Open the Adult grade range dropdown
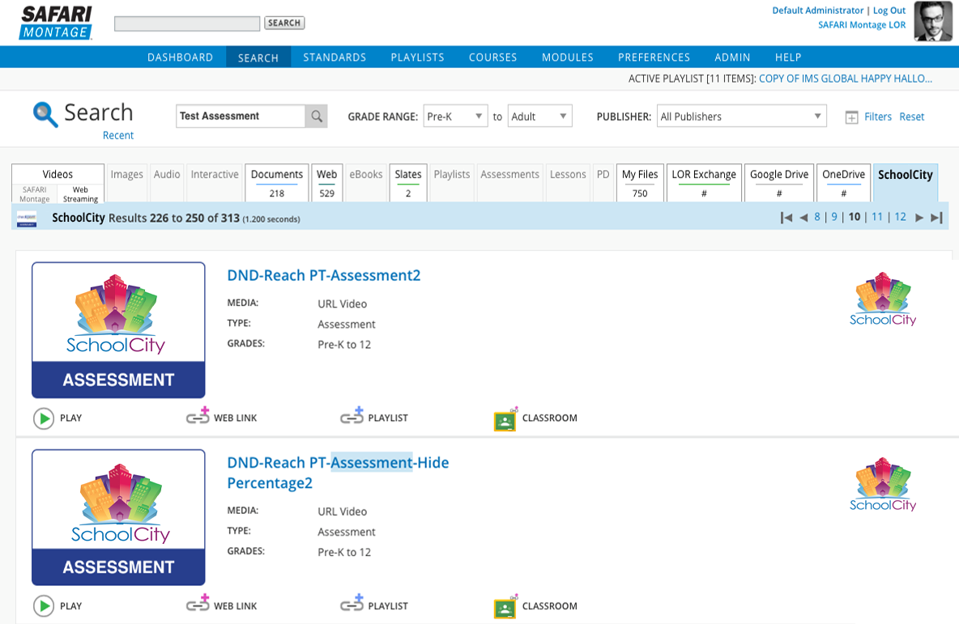 coord(540,116)
